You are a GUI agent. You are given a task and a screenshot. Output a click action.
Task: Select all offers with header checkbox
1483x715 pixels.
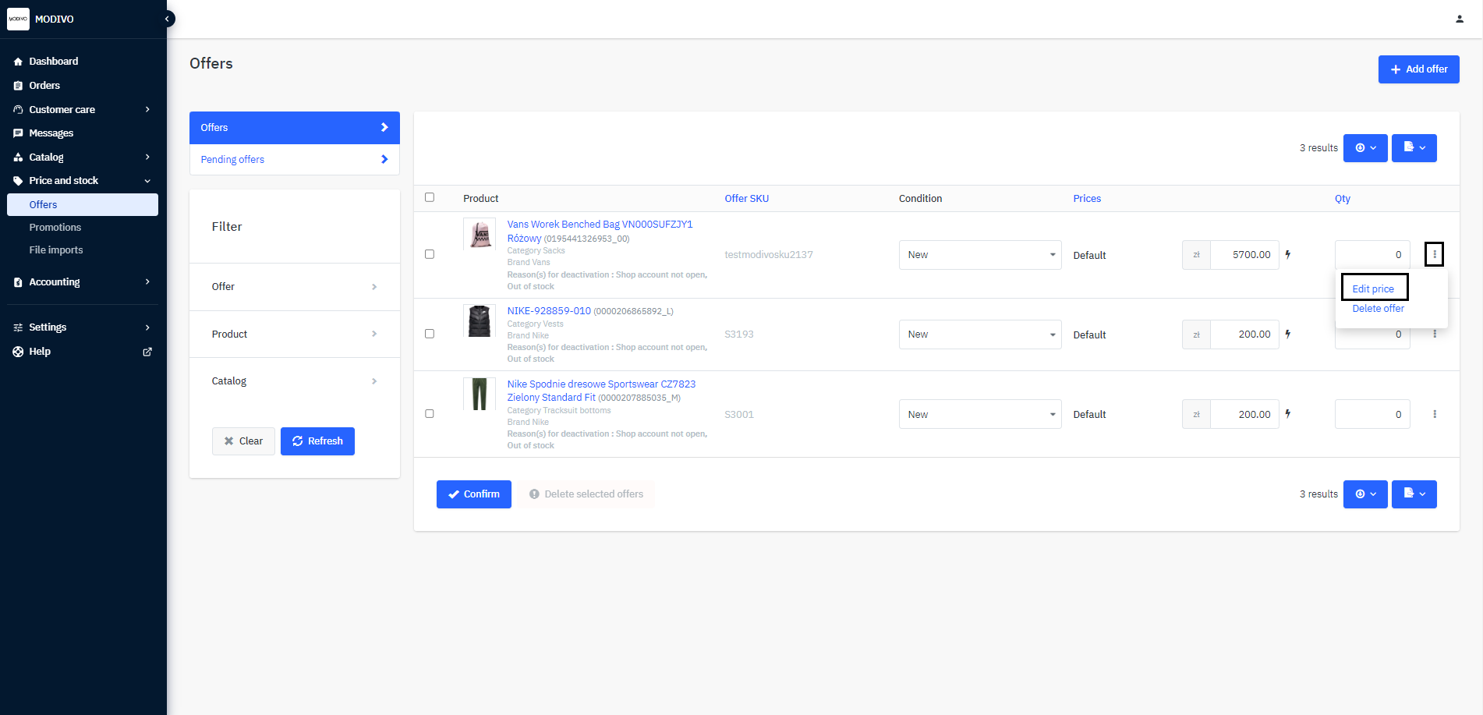(430, 197)
